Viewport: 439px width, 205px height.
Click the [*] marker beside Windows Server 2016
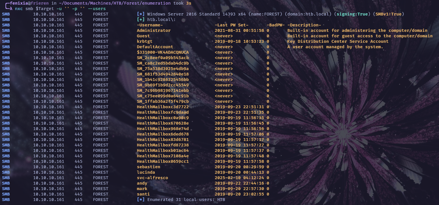click(141, 14)
